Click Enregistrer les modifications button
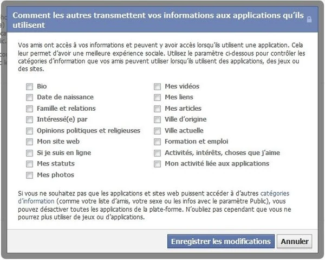The height and width of the screenshot is (260, 325). pyautogui.click(x=221, y=242)
